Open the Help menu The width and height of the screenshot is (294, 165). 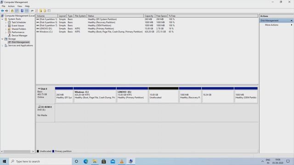click(x=27, y=6)
